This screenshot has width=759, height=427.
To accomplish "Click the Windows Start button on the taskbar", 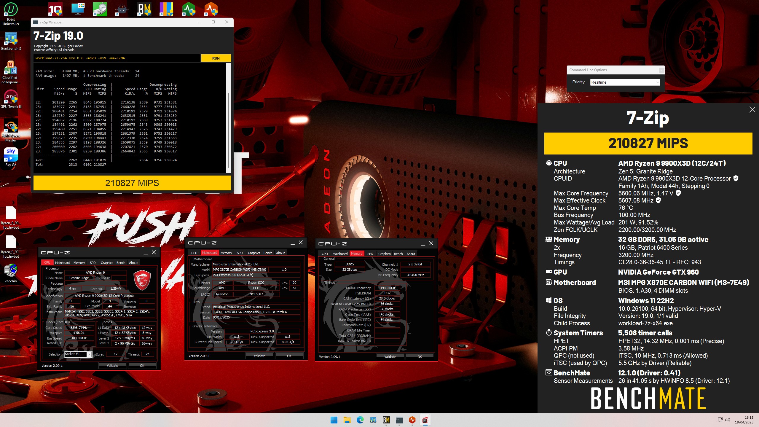I will (x=334, y=420).
